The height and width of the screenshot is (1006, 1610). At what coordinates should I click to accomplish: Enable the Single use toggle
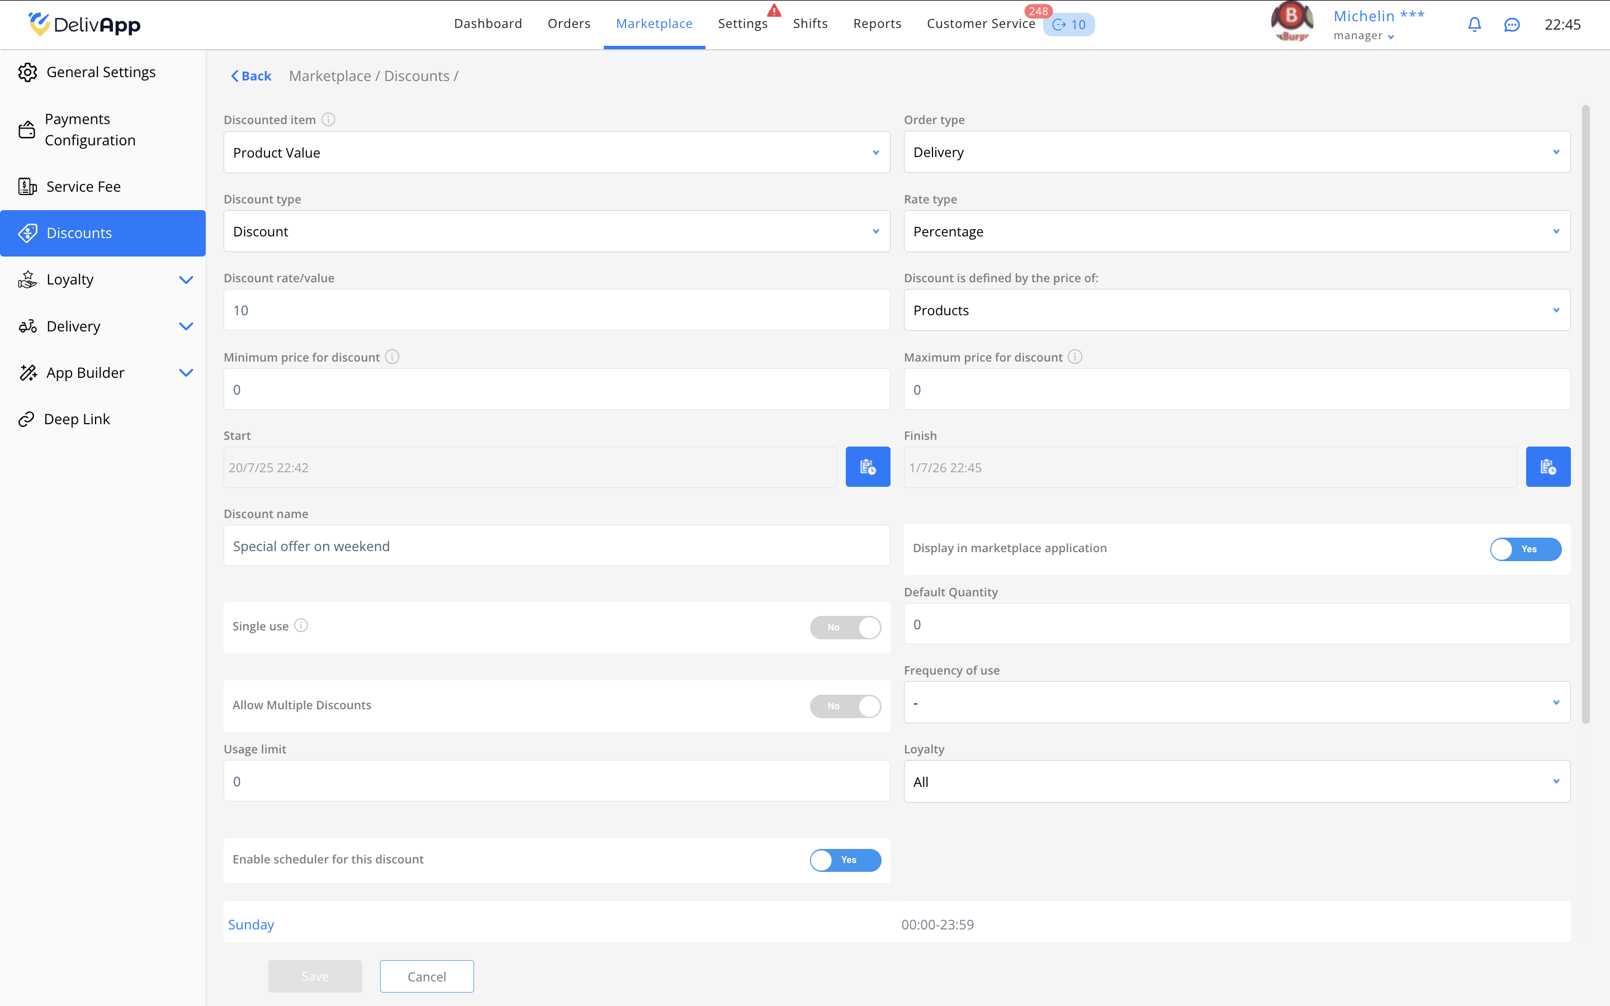click(x=845, y=628)
